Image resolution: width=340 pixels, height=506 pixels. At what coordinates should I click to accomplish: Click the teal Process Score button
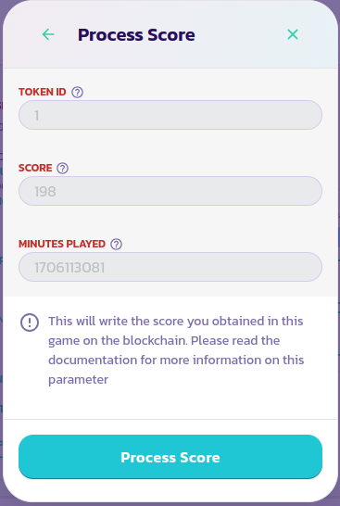[x=170, y=457]
